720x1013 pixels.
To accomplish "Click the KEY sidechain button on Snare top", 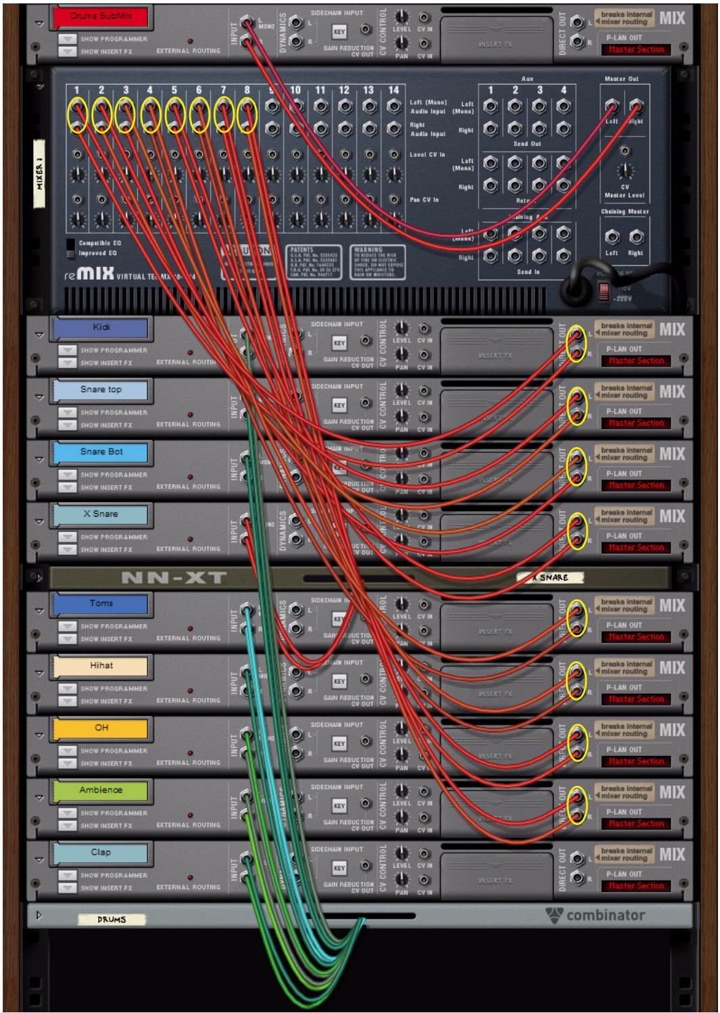I will 339,405.
